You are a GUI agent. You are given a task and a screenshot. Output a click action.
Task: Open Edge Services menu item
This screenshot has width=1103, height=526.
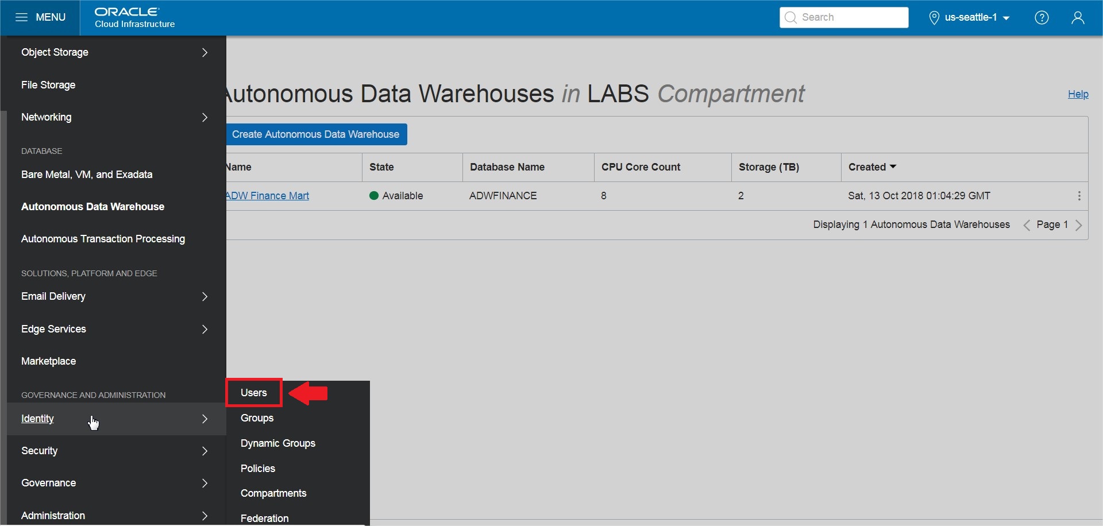[53, 329]
